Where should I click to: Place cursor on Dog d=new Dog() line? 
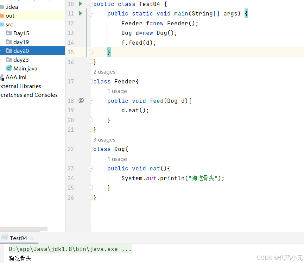[x=149, y=33]
